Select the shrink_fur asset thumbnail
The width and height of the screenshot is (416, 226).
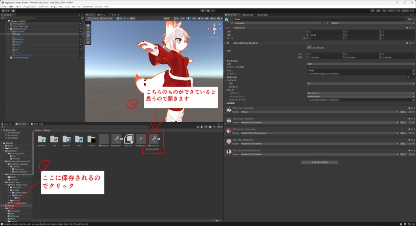point(153,139)
